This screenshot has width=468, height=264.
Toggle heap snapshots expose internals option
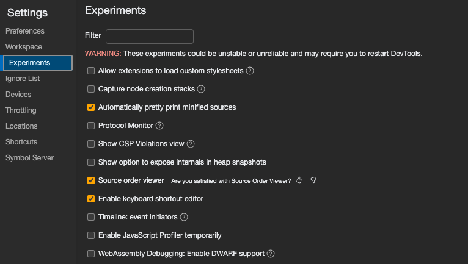91,162
